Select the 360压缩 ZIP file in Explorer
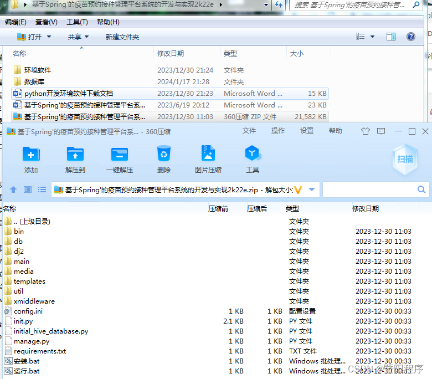 169,116
